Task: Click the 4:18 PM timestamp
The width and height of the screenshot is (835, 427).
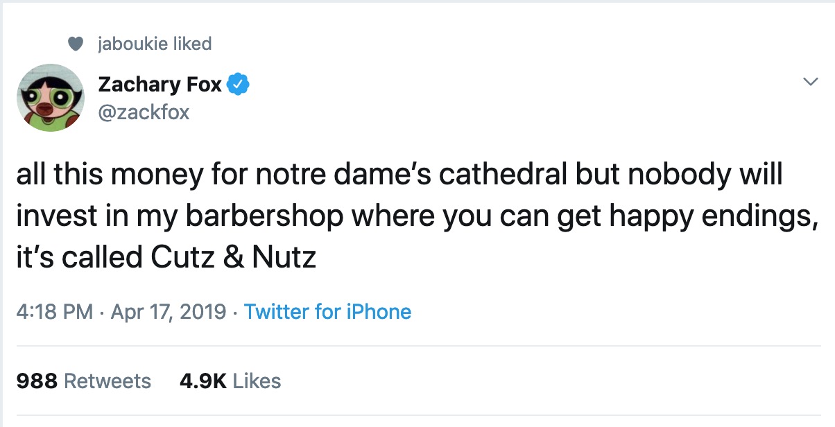Action: (x=54, y=312)
